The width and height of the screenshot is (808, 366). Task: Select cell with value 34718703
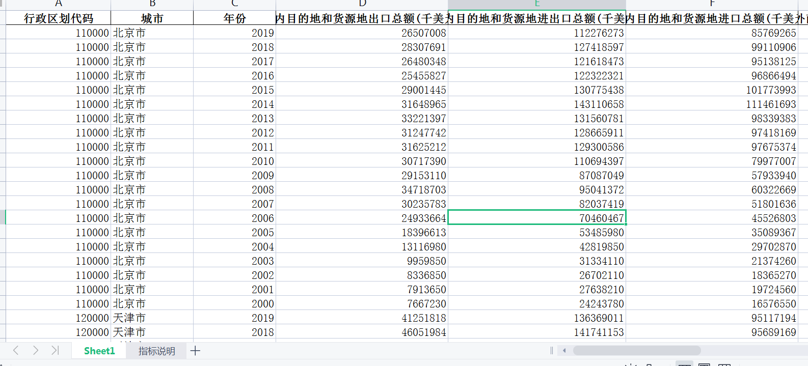pos(362,189)
